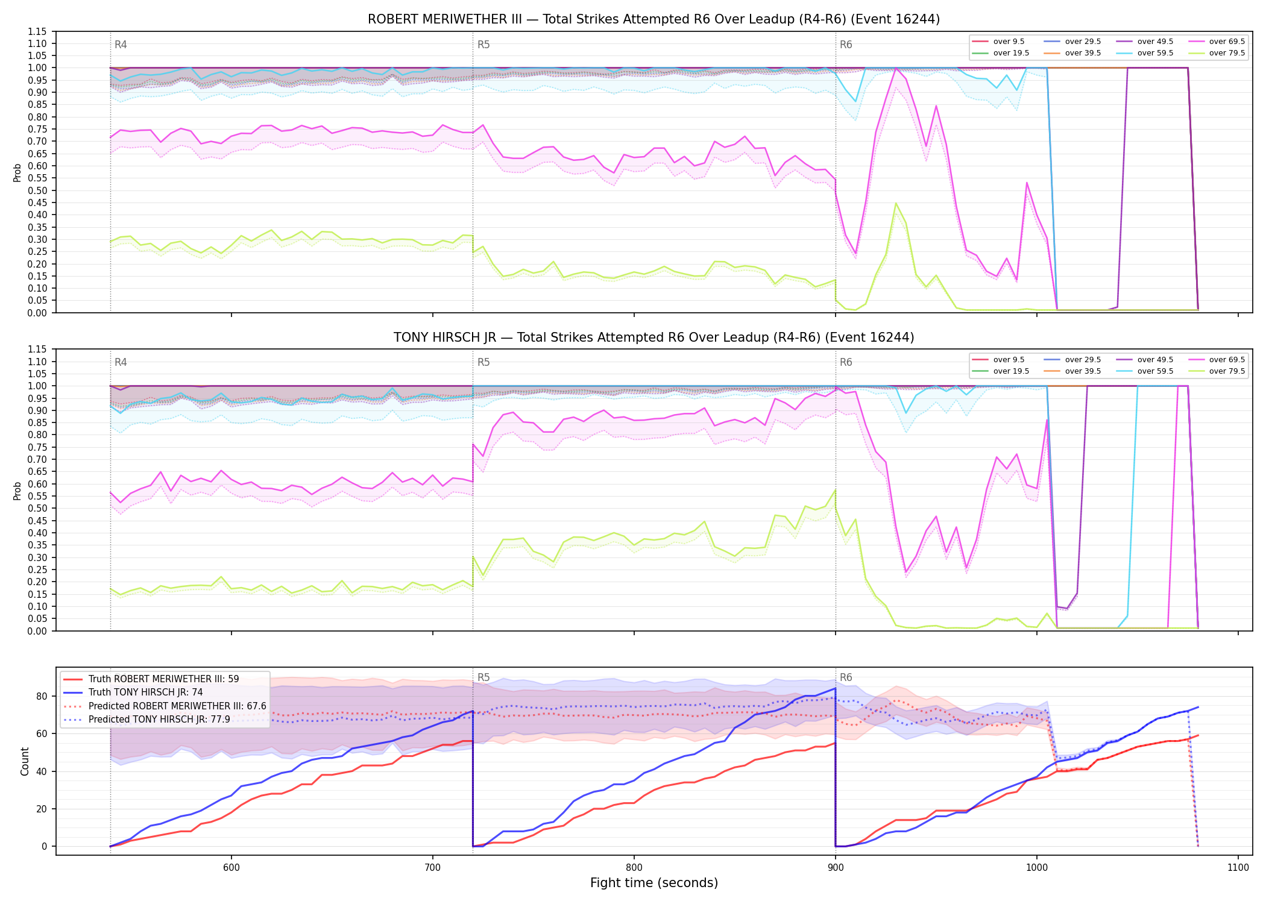Click the TONY HIRSCH JR chart title

[653, 337]
